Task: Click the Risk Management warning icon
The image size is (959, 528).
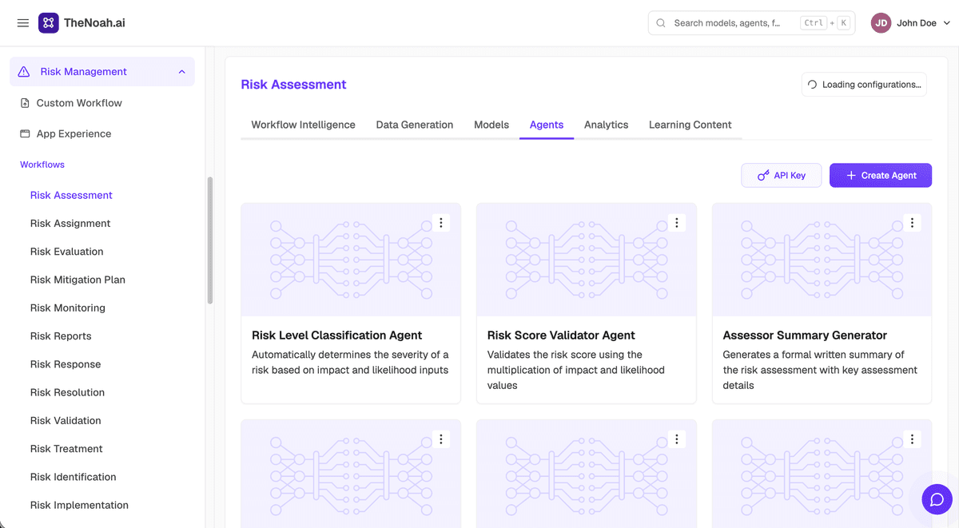Action: pyautogui.click(x=24, y=72)
